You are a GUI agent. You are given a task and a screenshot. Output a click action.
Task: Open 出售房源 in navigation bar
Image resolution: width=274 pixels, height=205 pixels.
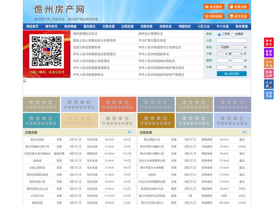[x=108, y=27]
